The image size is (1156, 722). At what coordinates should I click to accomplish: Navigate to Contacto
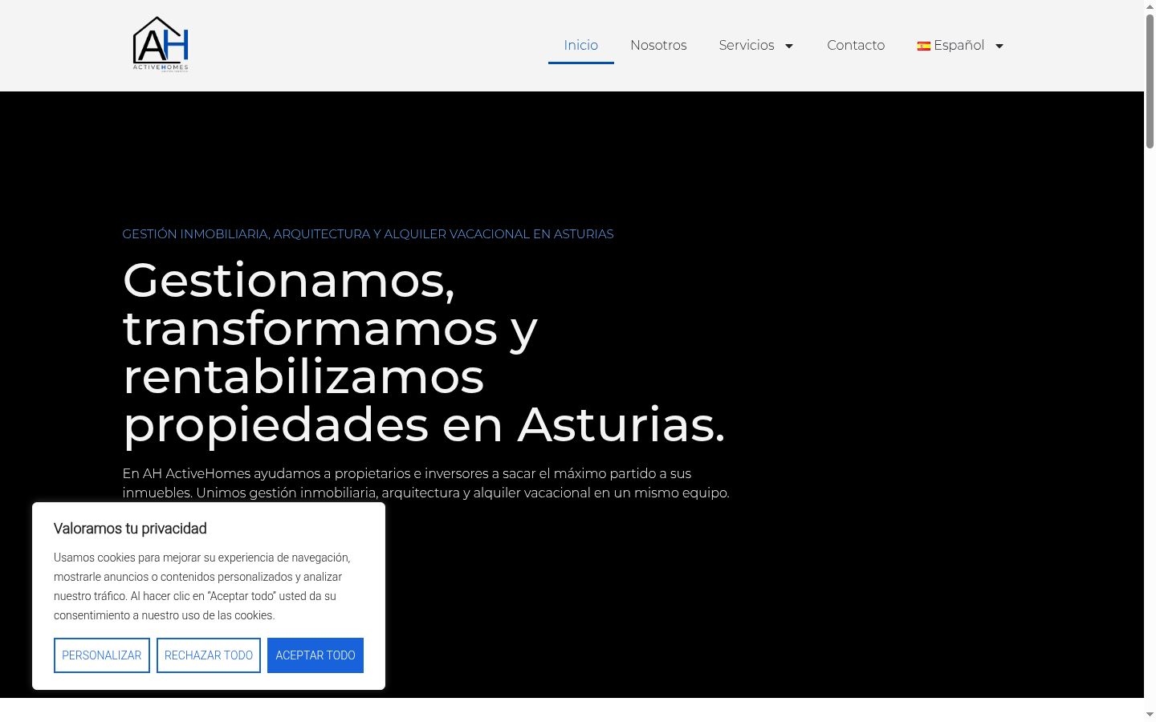click(856, 45)
